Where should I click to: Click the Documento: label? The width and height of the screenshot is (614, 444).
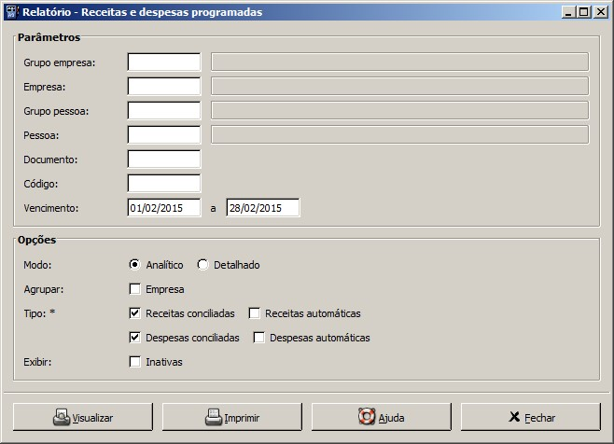click(x=50, y=160)
